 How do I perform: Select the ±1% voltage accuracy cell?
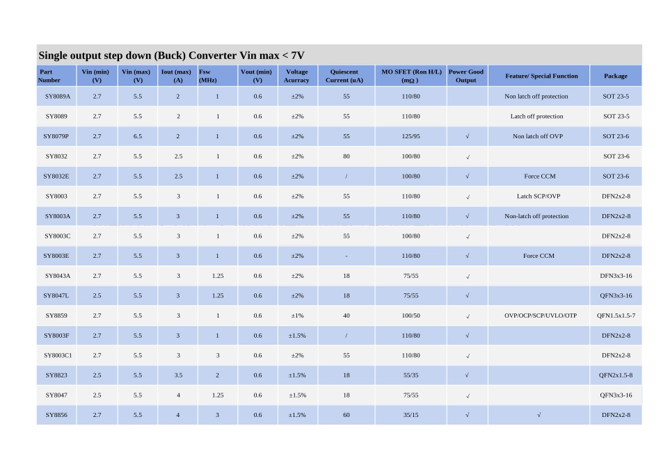297,316
